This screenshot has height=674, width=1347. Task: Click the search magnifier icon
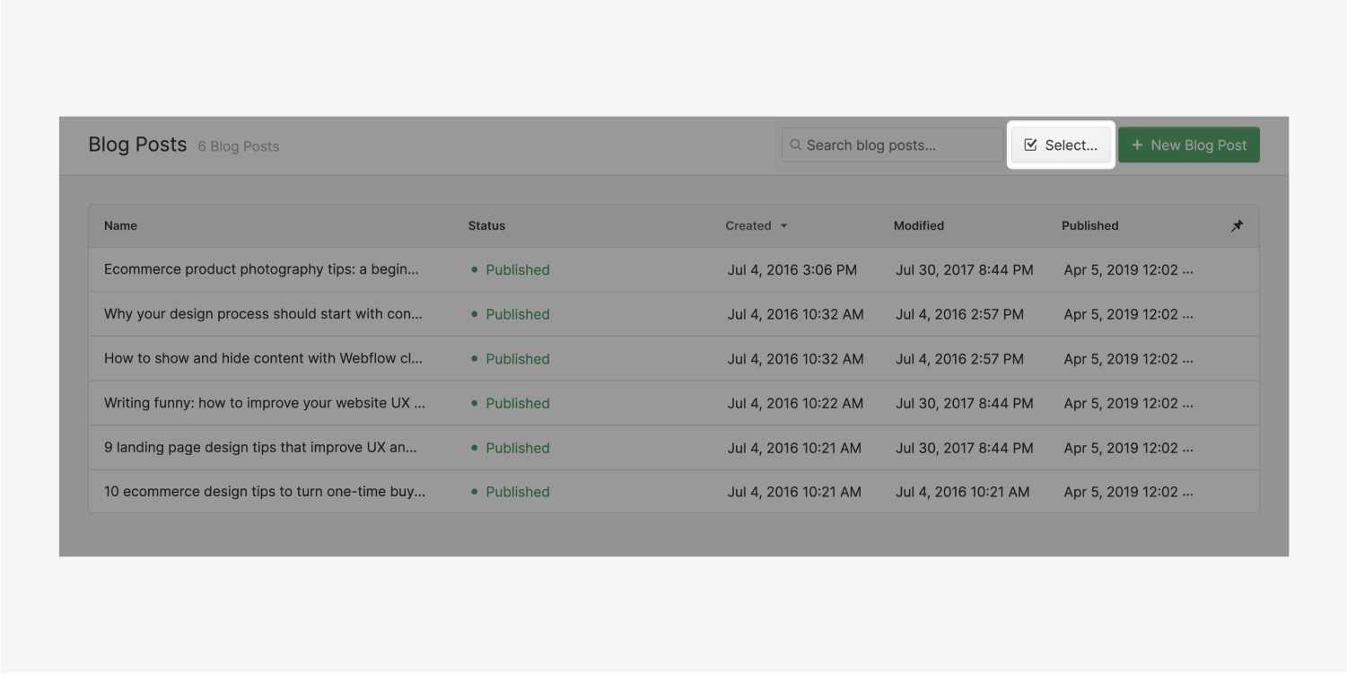point(797,144)
